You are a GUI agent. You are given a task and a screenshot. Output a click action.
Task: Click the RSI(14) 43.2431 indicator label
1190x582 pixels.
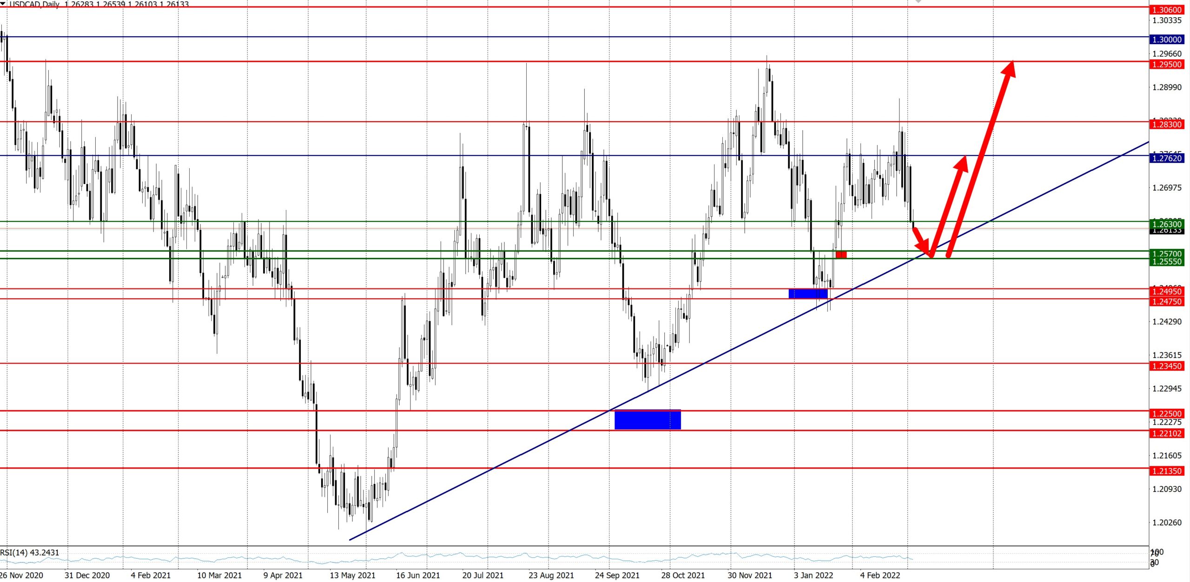click(30, 552)
